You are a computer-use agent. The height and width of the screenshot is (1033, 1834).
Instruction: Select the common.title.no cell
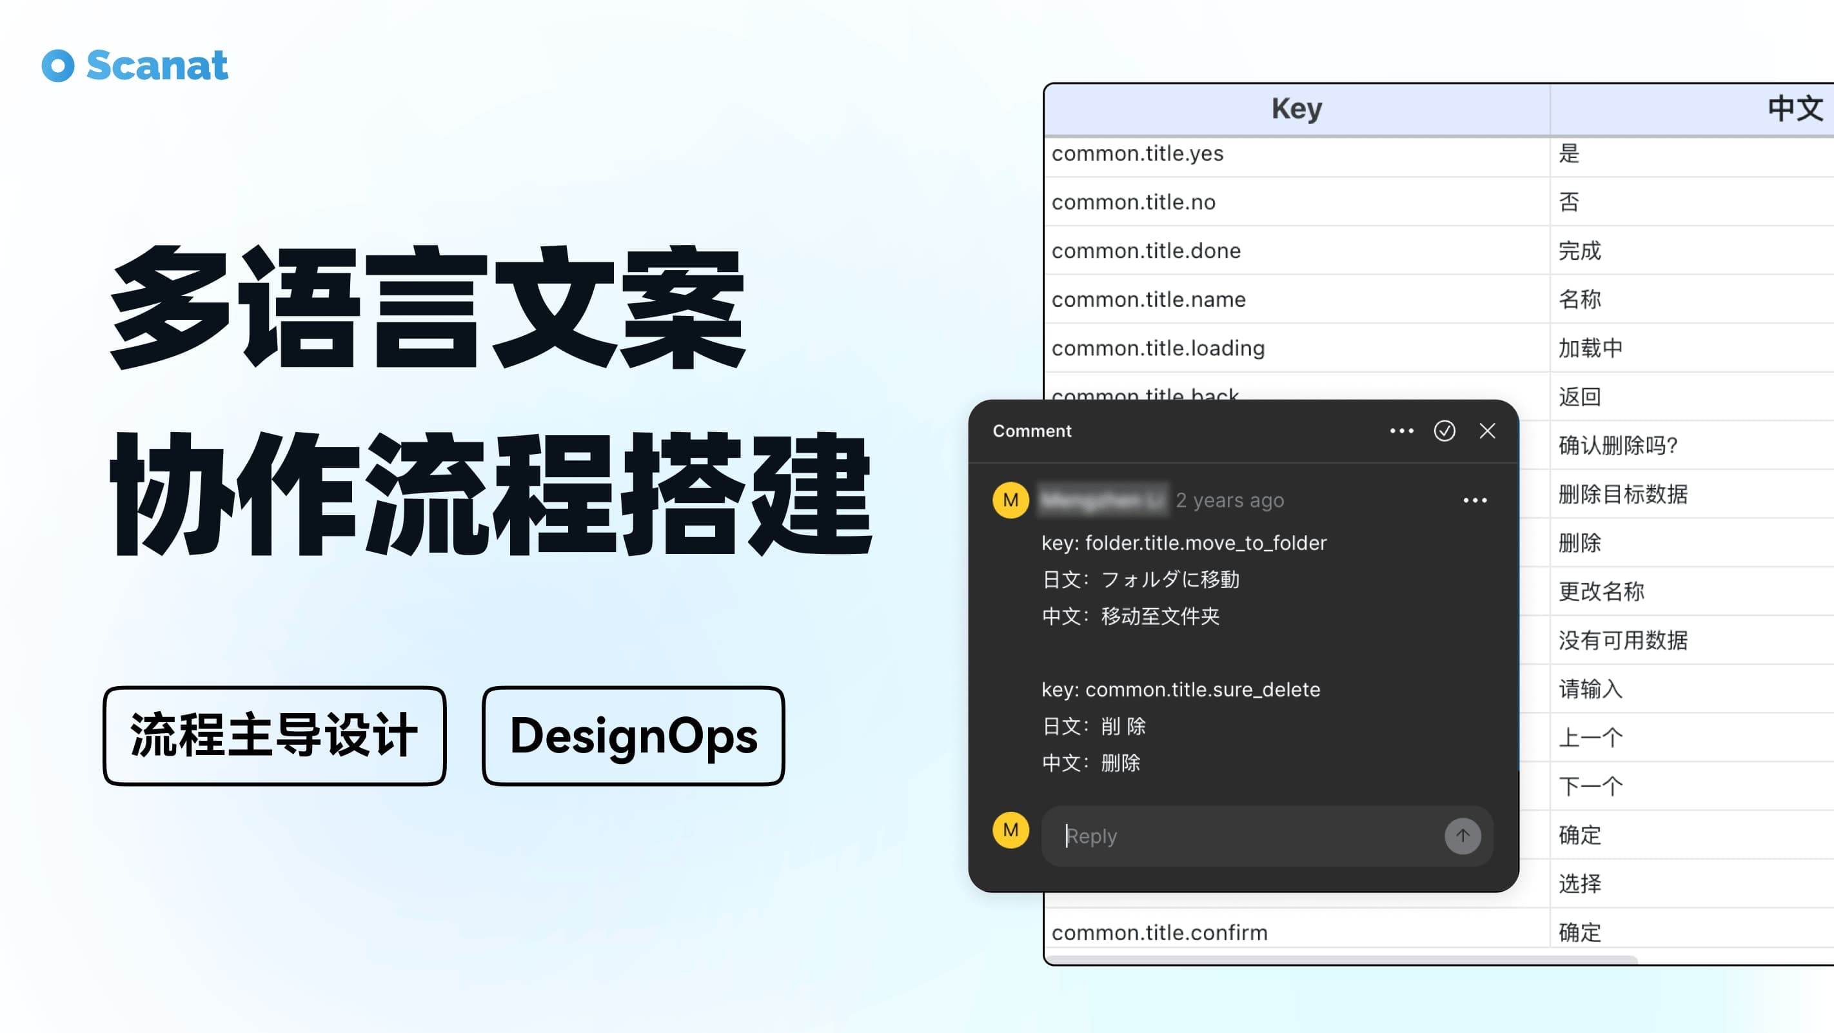1296,202
